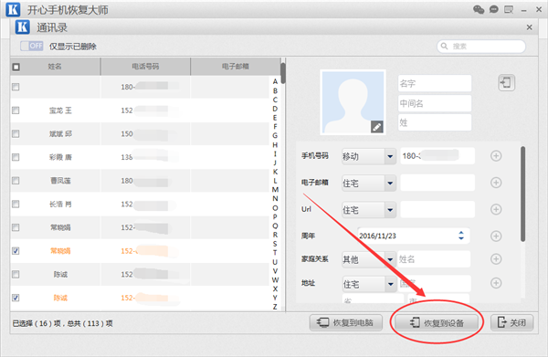The image size is (548, 357).
Task: Sort by 电子邮箱 column header
Action: [x=236, y=67]
